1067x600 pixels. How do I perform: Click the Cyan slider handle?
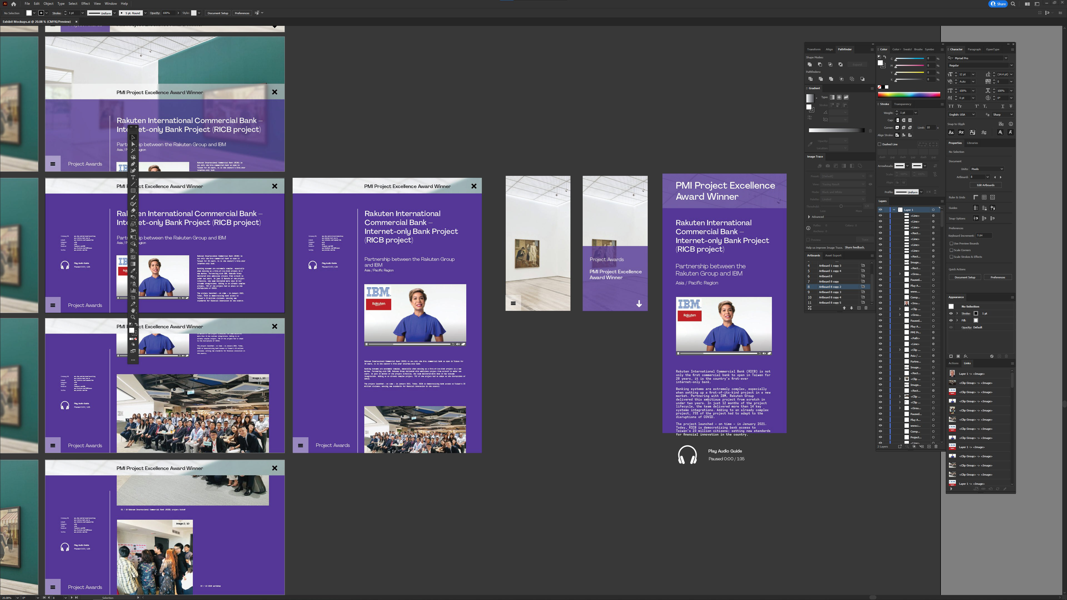pos(896,61)
